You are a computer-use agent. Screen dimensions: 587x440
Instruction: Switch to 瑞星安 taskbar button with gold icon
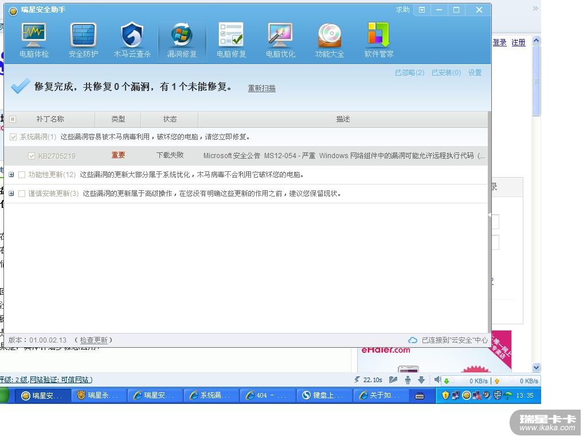click(x=42, y=395)
